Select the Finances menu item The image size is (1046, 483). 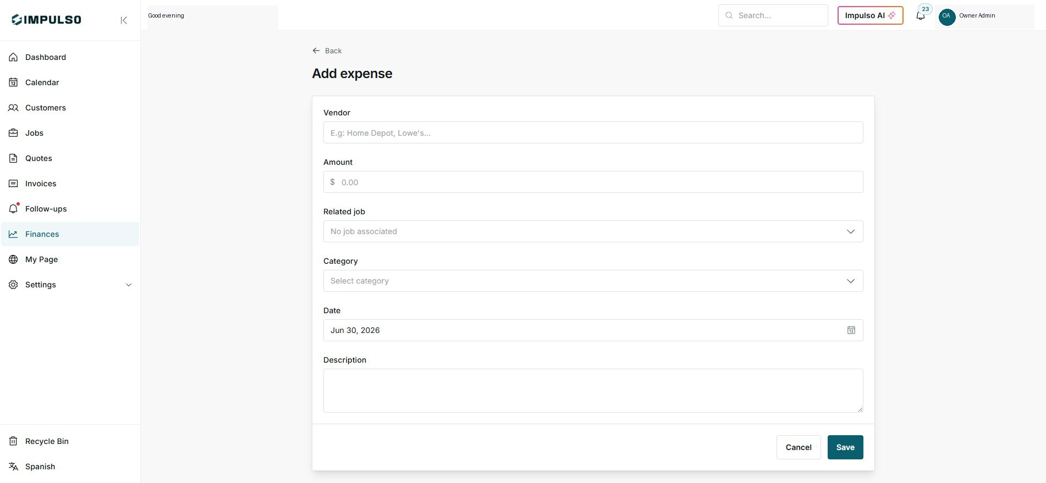tap(70, 234)
